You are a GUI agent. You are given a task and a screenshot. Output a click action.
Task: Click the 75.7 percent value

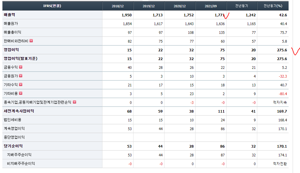pyautogui.click(x=284, y=33)
